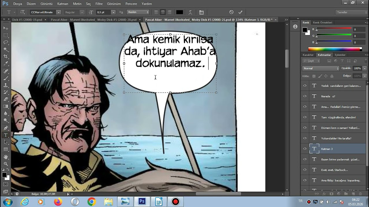Align text right

pos(170,12)
